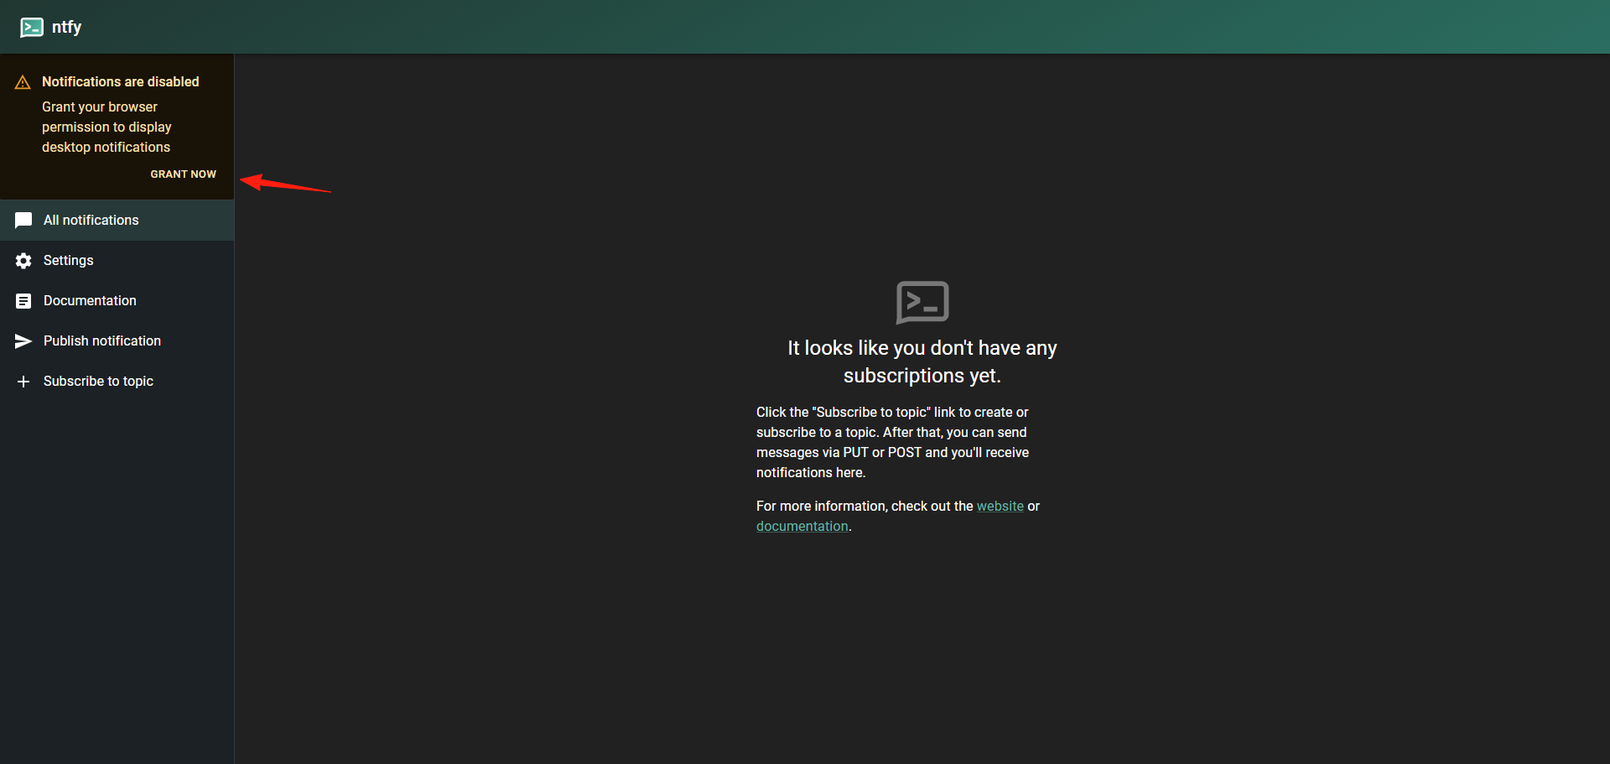Click the warning triangle icon
This screenshot has width=1610, height=764.
pos(23,82)
